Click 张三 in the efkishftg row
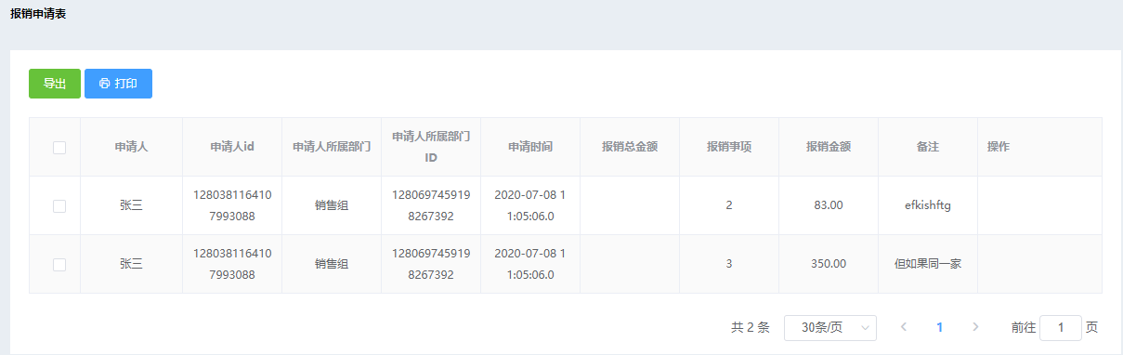Screen dimensions: 1123x355 tap(131, 205)
